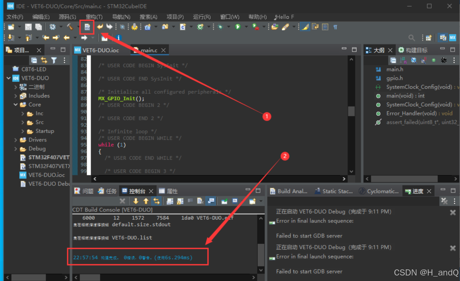Image resolution: width=460 pixels, height=281 pixels.
Task: Expand the Debug folder
Action: tap(16, 149)
